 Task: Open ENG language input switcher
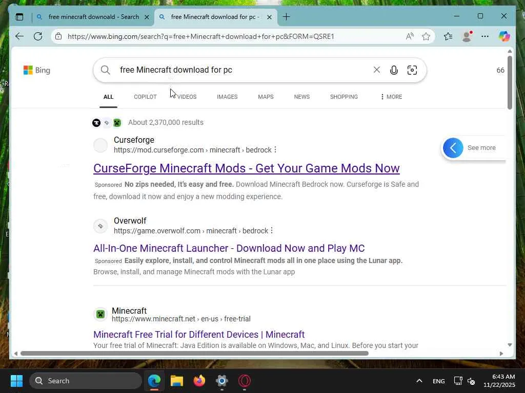(439, 381)
